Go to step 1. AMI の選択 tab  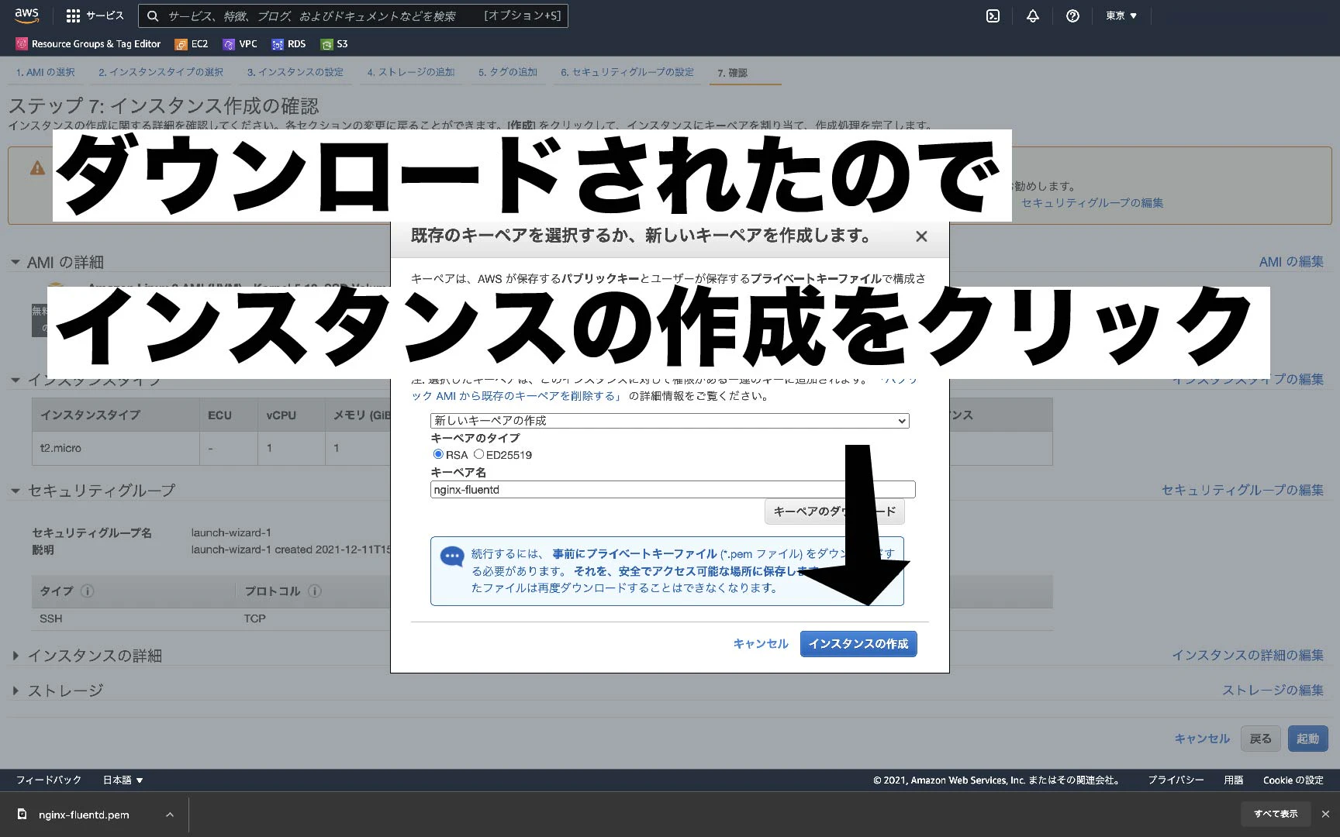pyautogui.click(x=45, y=72)
